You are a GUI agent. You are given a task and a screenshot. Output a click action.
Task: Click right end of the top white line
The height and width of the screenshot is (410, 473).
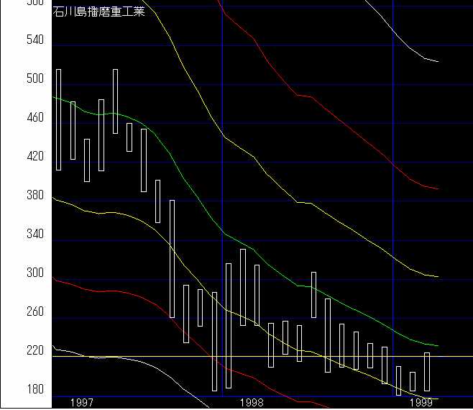[x=437, y=61]
